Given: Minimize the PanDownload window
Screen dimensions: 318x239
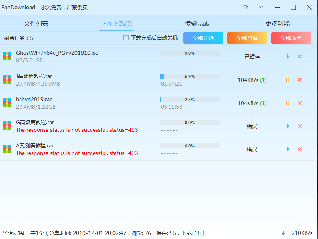Looking at the screenshot, I should coord(277,7).
